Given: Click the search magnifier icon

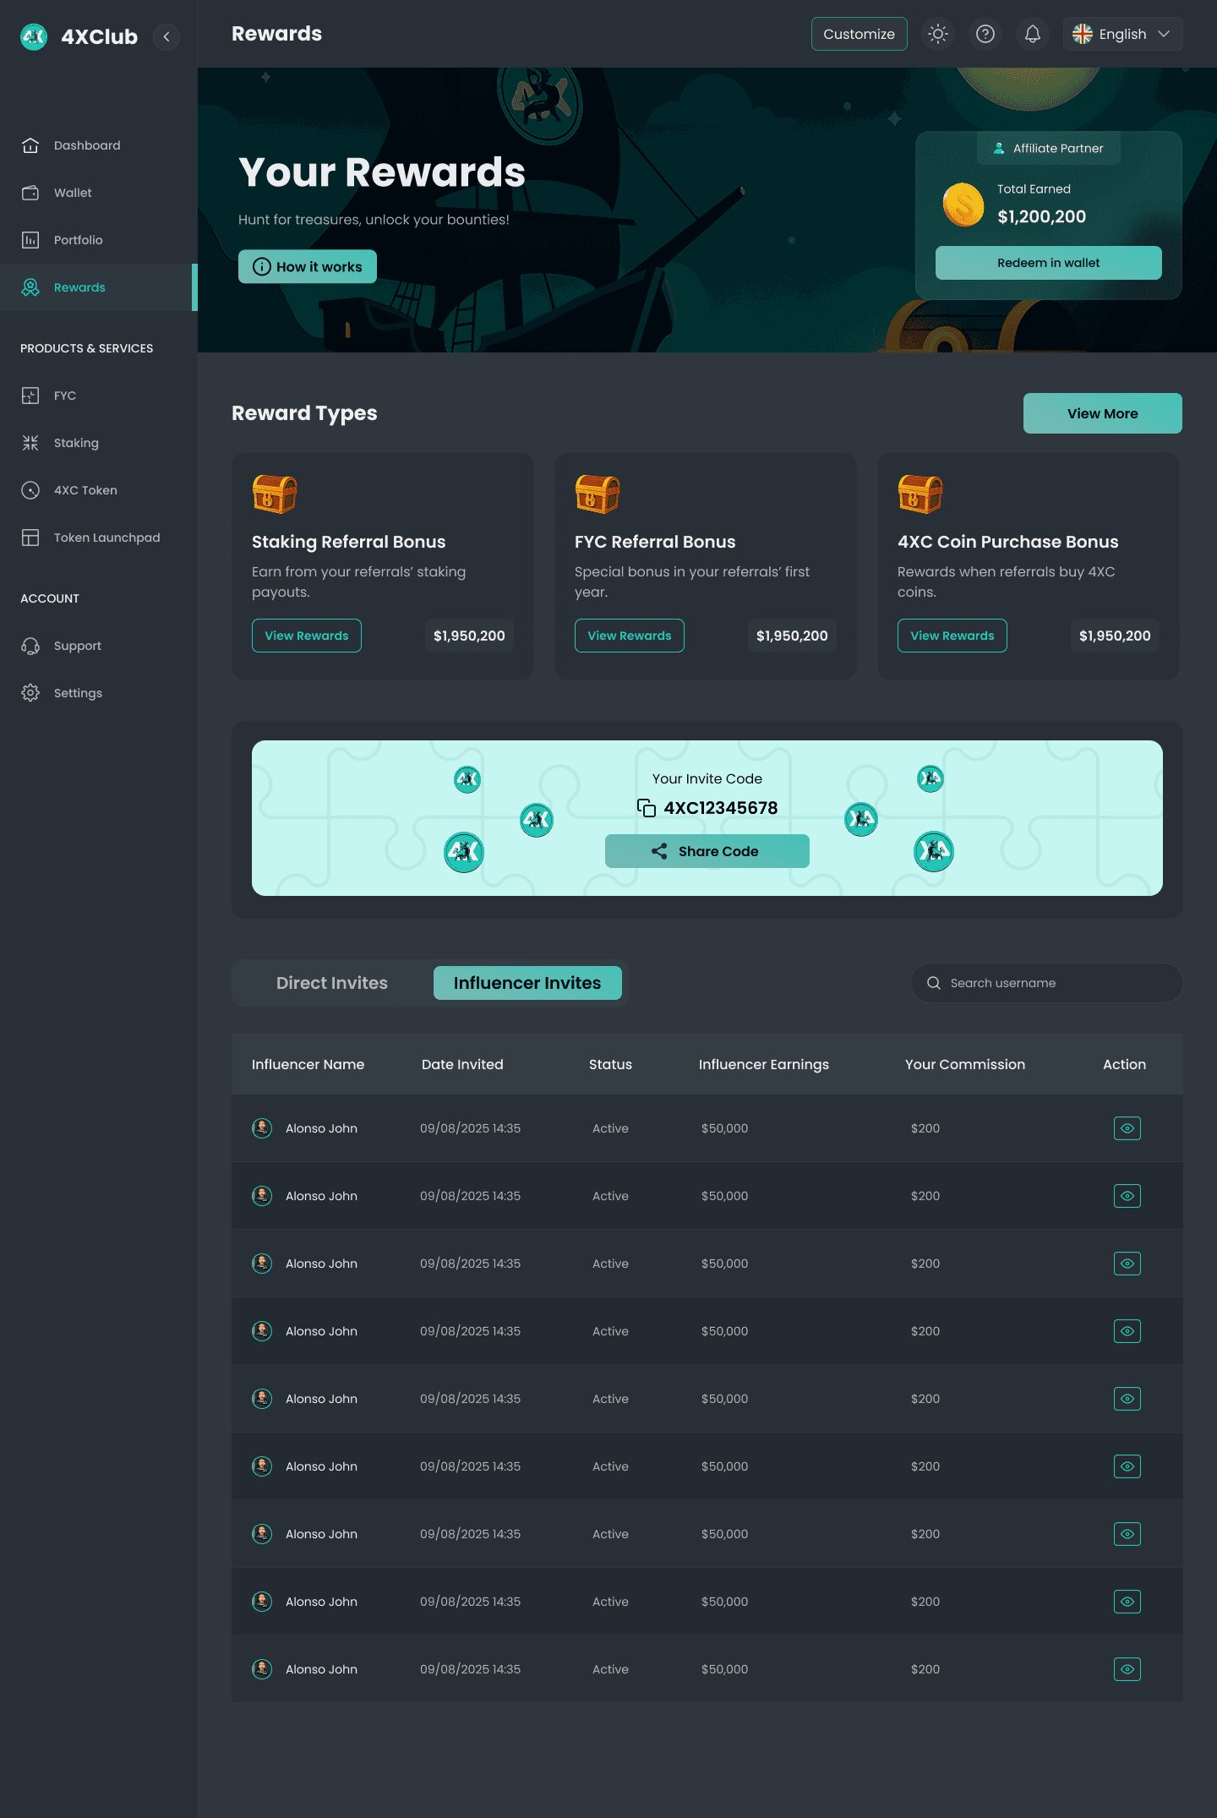Looking at the screenshot, I should click(x=934, y=983).
